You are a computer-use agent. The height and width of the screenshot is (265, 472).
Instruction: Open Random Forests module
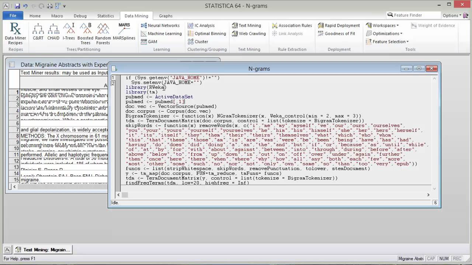[103, 33]
